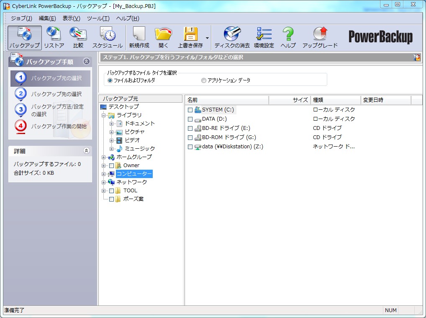Screen dimensions: 426x318
Task: Create a new job with 新規作成
Action: 139,38
